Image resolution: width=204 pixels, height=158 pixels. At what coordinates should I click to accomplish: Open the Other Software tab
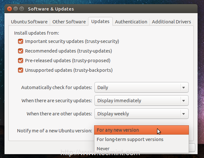coord(69,22)
